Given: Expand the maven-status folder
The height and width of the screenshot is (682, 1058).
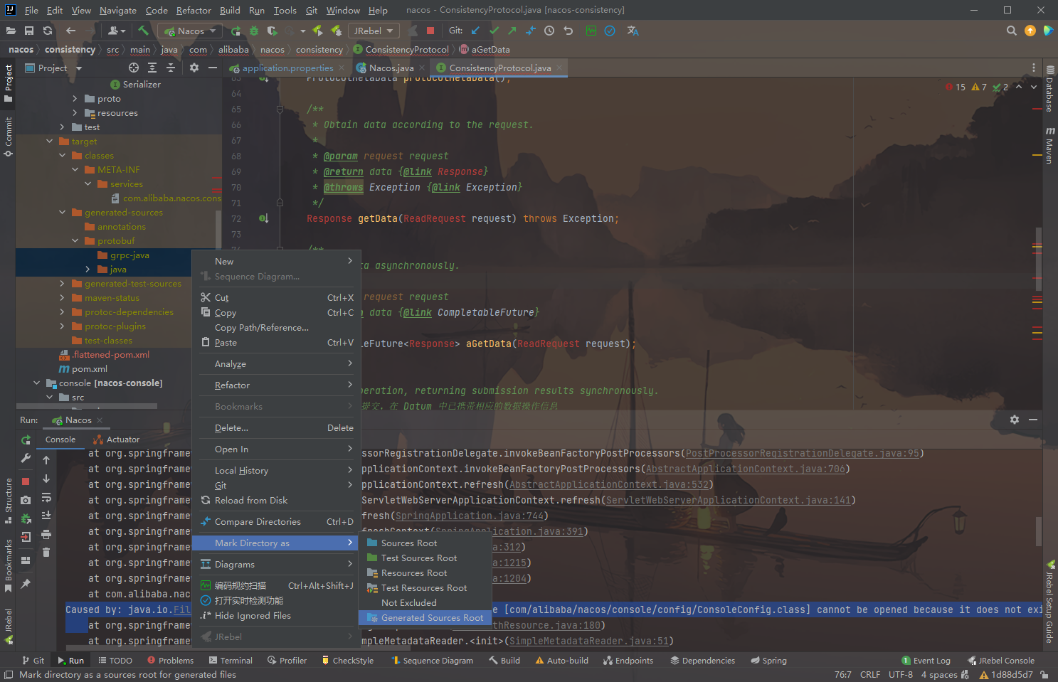Looking at the screenshot, I should (63, 298).
